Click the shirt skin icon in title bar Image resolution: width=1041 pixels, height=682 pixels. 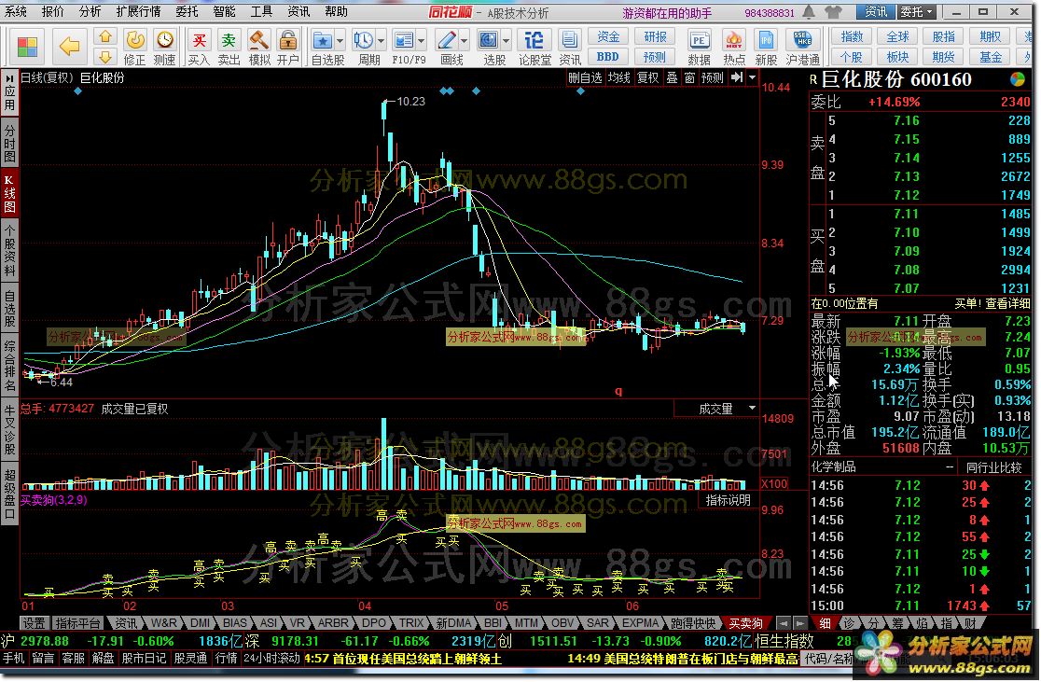[x=833, y=12]
